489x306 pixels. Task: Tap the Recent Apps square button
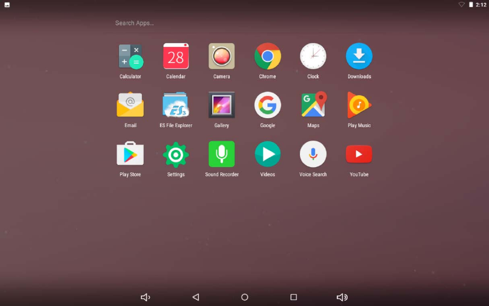293,297
